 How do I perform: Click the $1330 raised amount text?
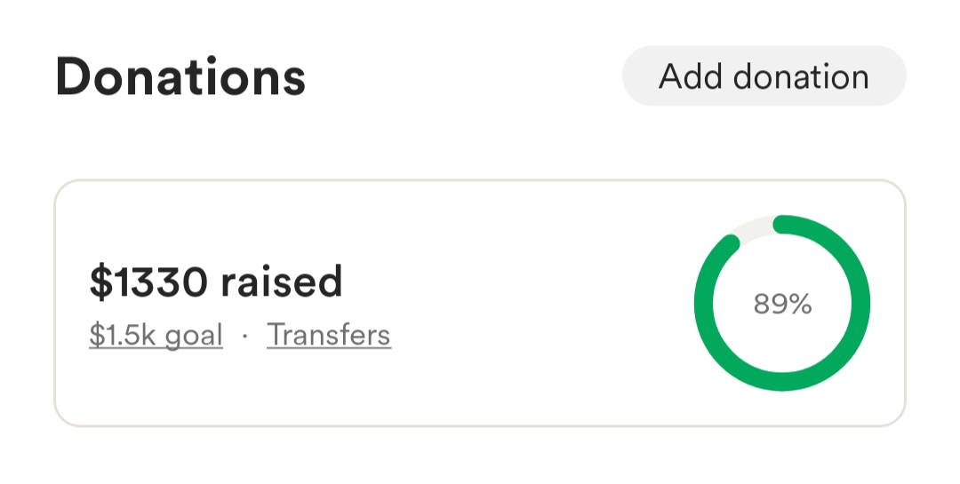[x=216, y=282]
